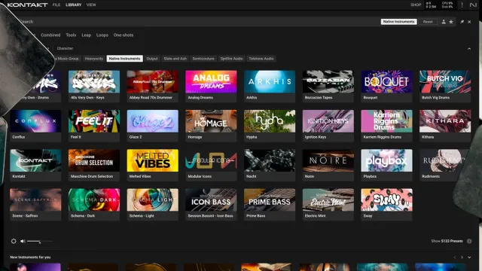Remove the Native Instruments search filter tag
This screenshot has height=271, width=482.
(398, 22)
